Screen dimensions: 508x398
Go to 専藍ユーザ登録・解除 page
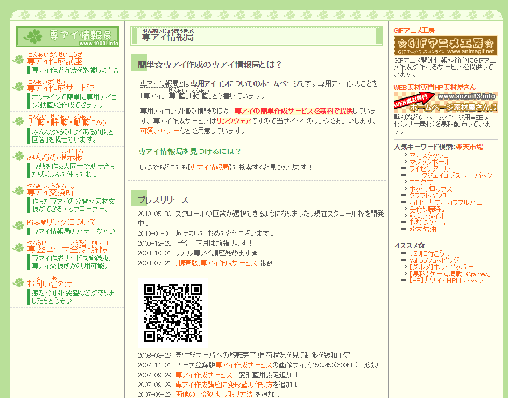pos(67,249)
